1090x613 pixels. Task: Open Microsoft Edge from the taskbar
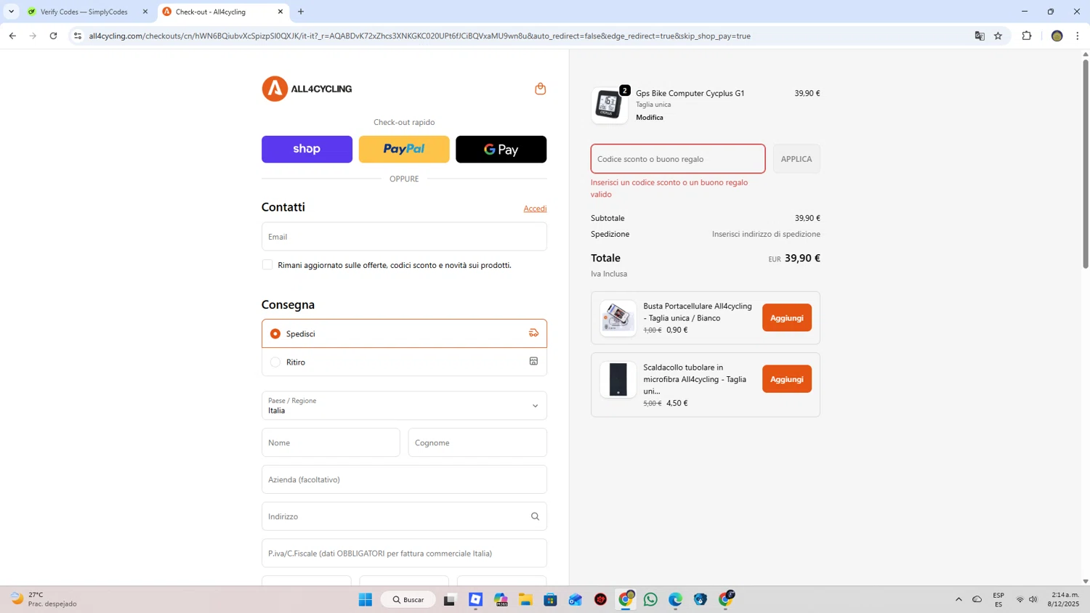click(675, 599)
